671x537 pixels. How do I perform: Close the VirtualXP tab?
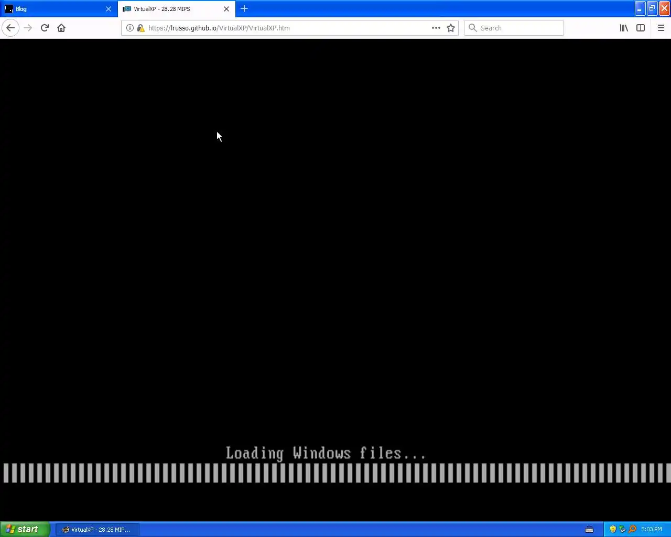pyautogui.click(x=226, y=9)
